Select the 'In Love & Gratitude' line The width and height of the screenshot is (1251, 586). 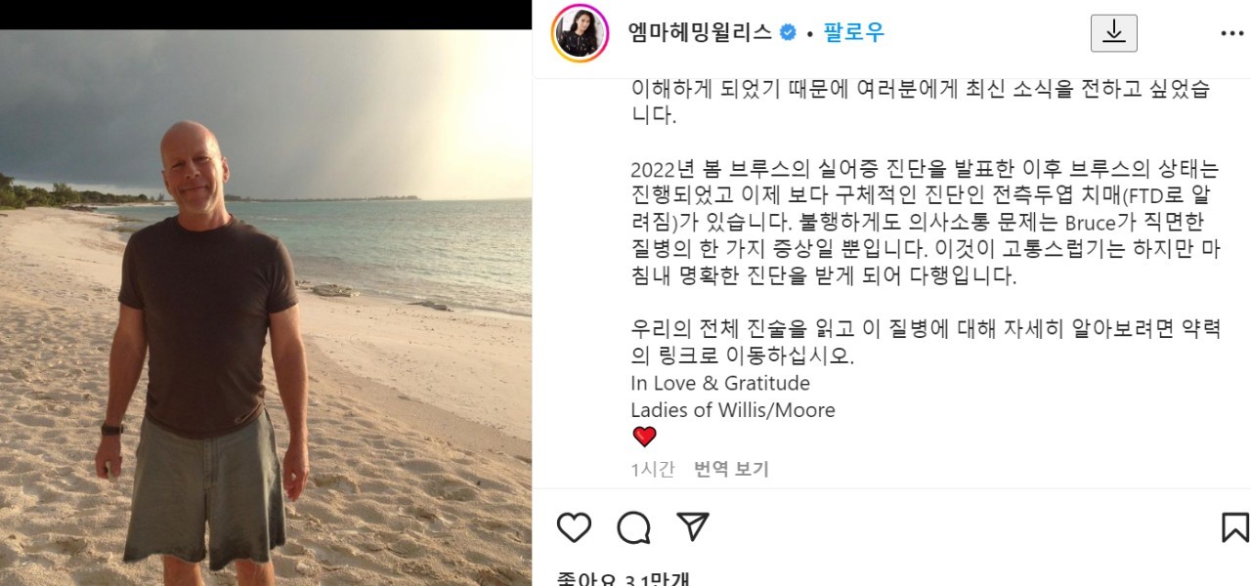coord(720,383)
